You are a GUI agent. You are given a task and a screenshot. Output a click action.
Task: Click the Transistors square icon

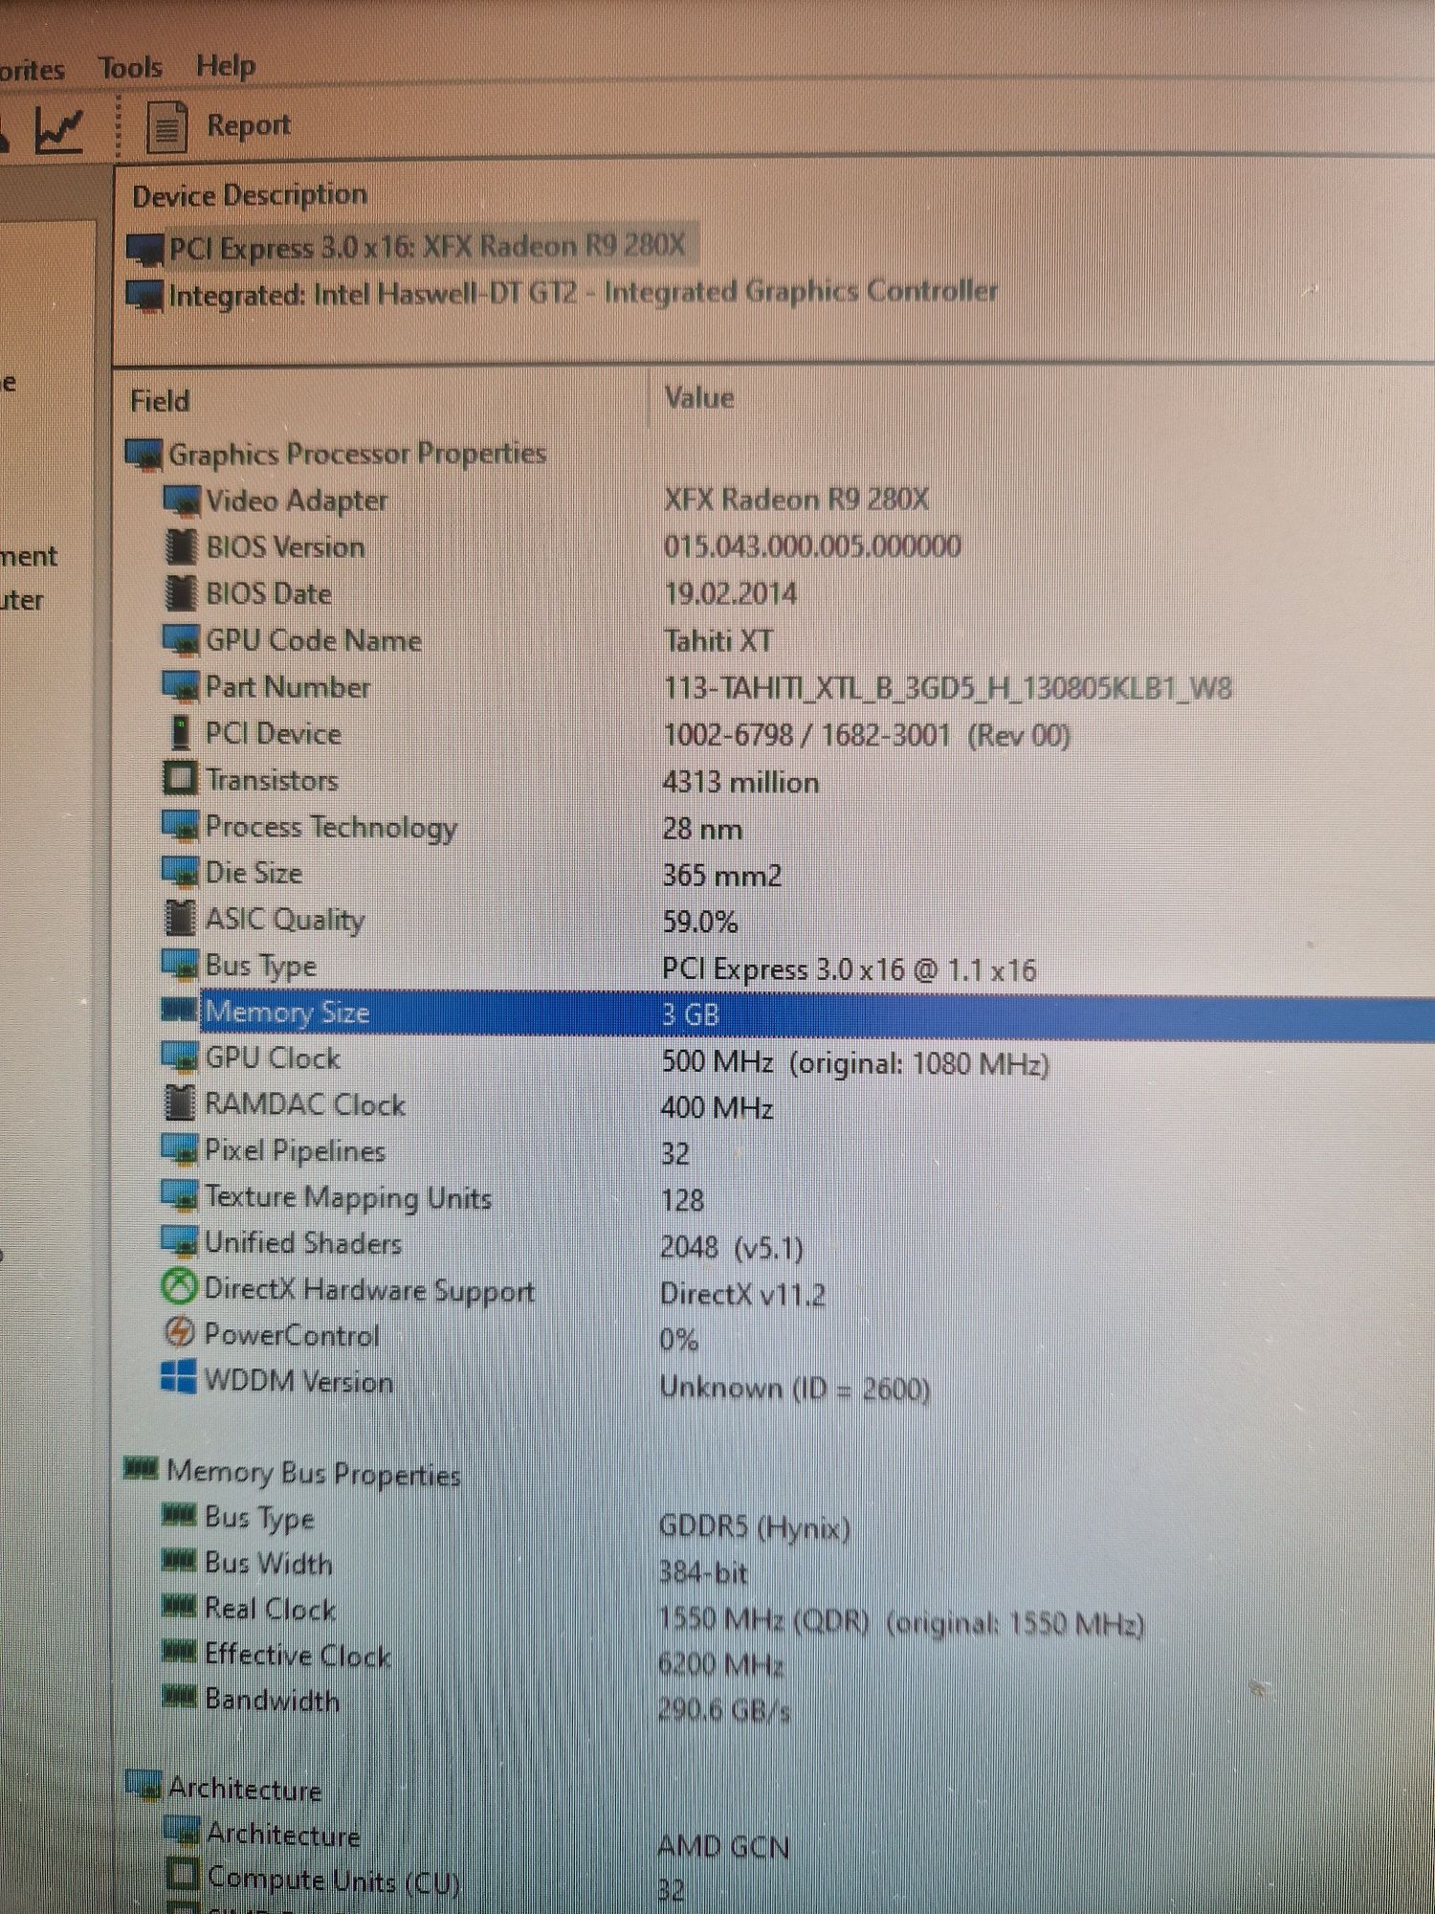pyautogui.click(x=180, y=778)
